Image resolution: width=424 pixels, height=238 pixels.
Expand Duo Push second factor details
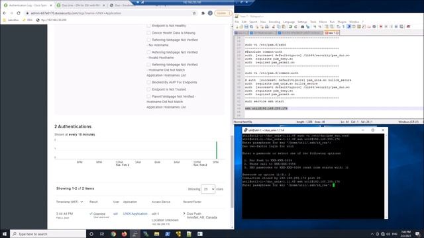click(x=184, y=214)
